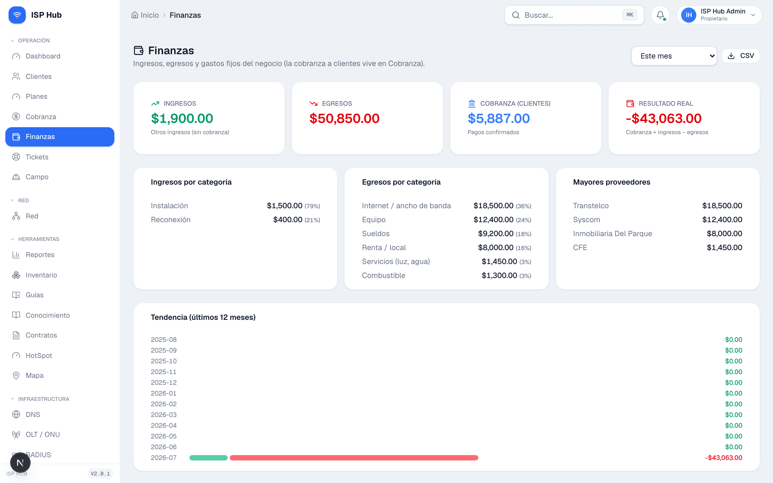This screenshot has height=483, width=773.
Task: Click the Mapa pin icon
Action: point(16,375)
